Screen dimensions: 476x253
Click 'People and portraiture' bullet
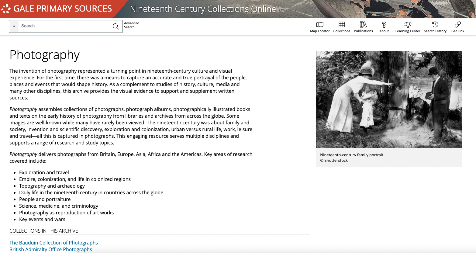coord(45,199)
